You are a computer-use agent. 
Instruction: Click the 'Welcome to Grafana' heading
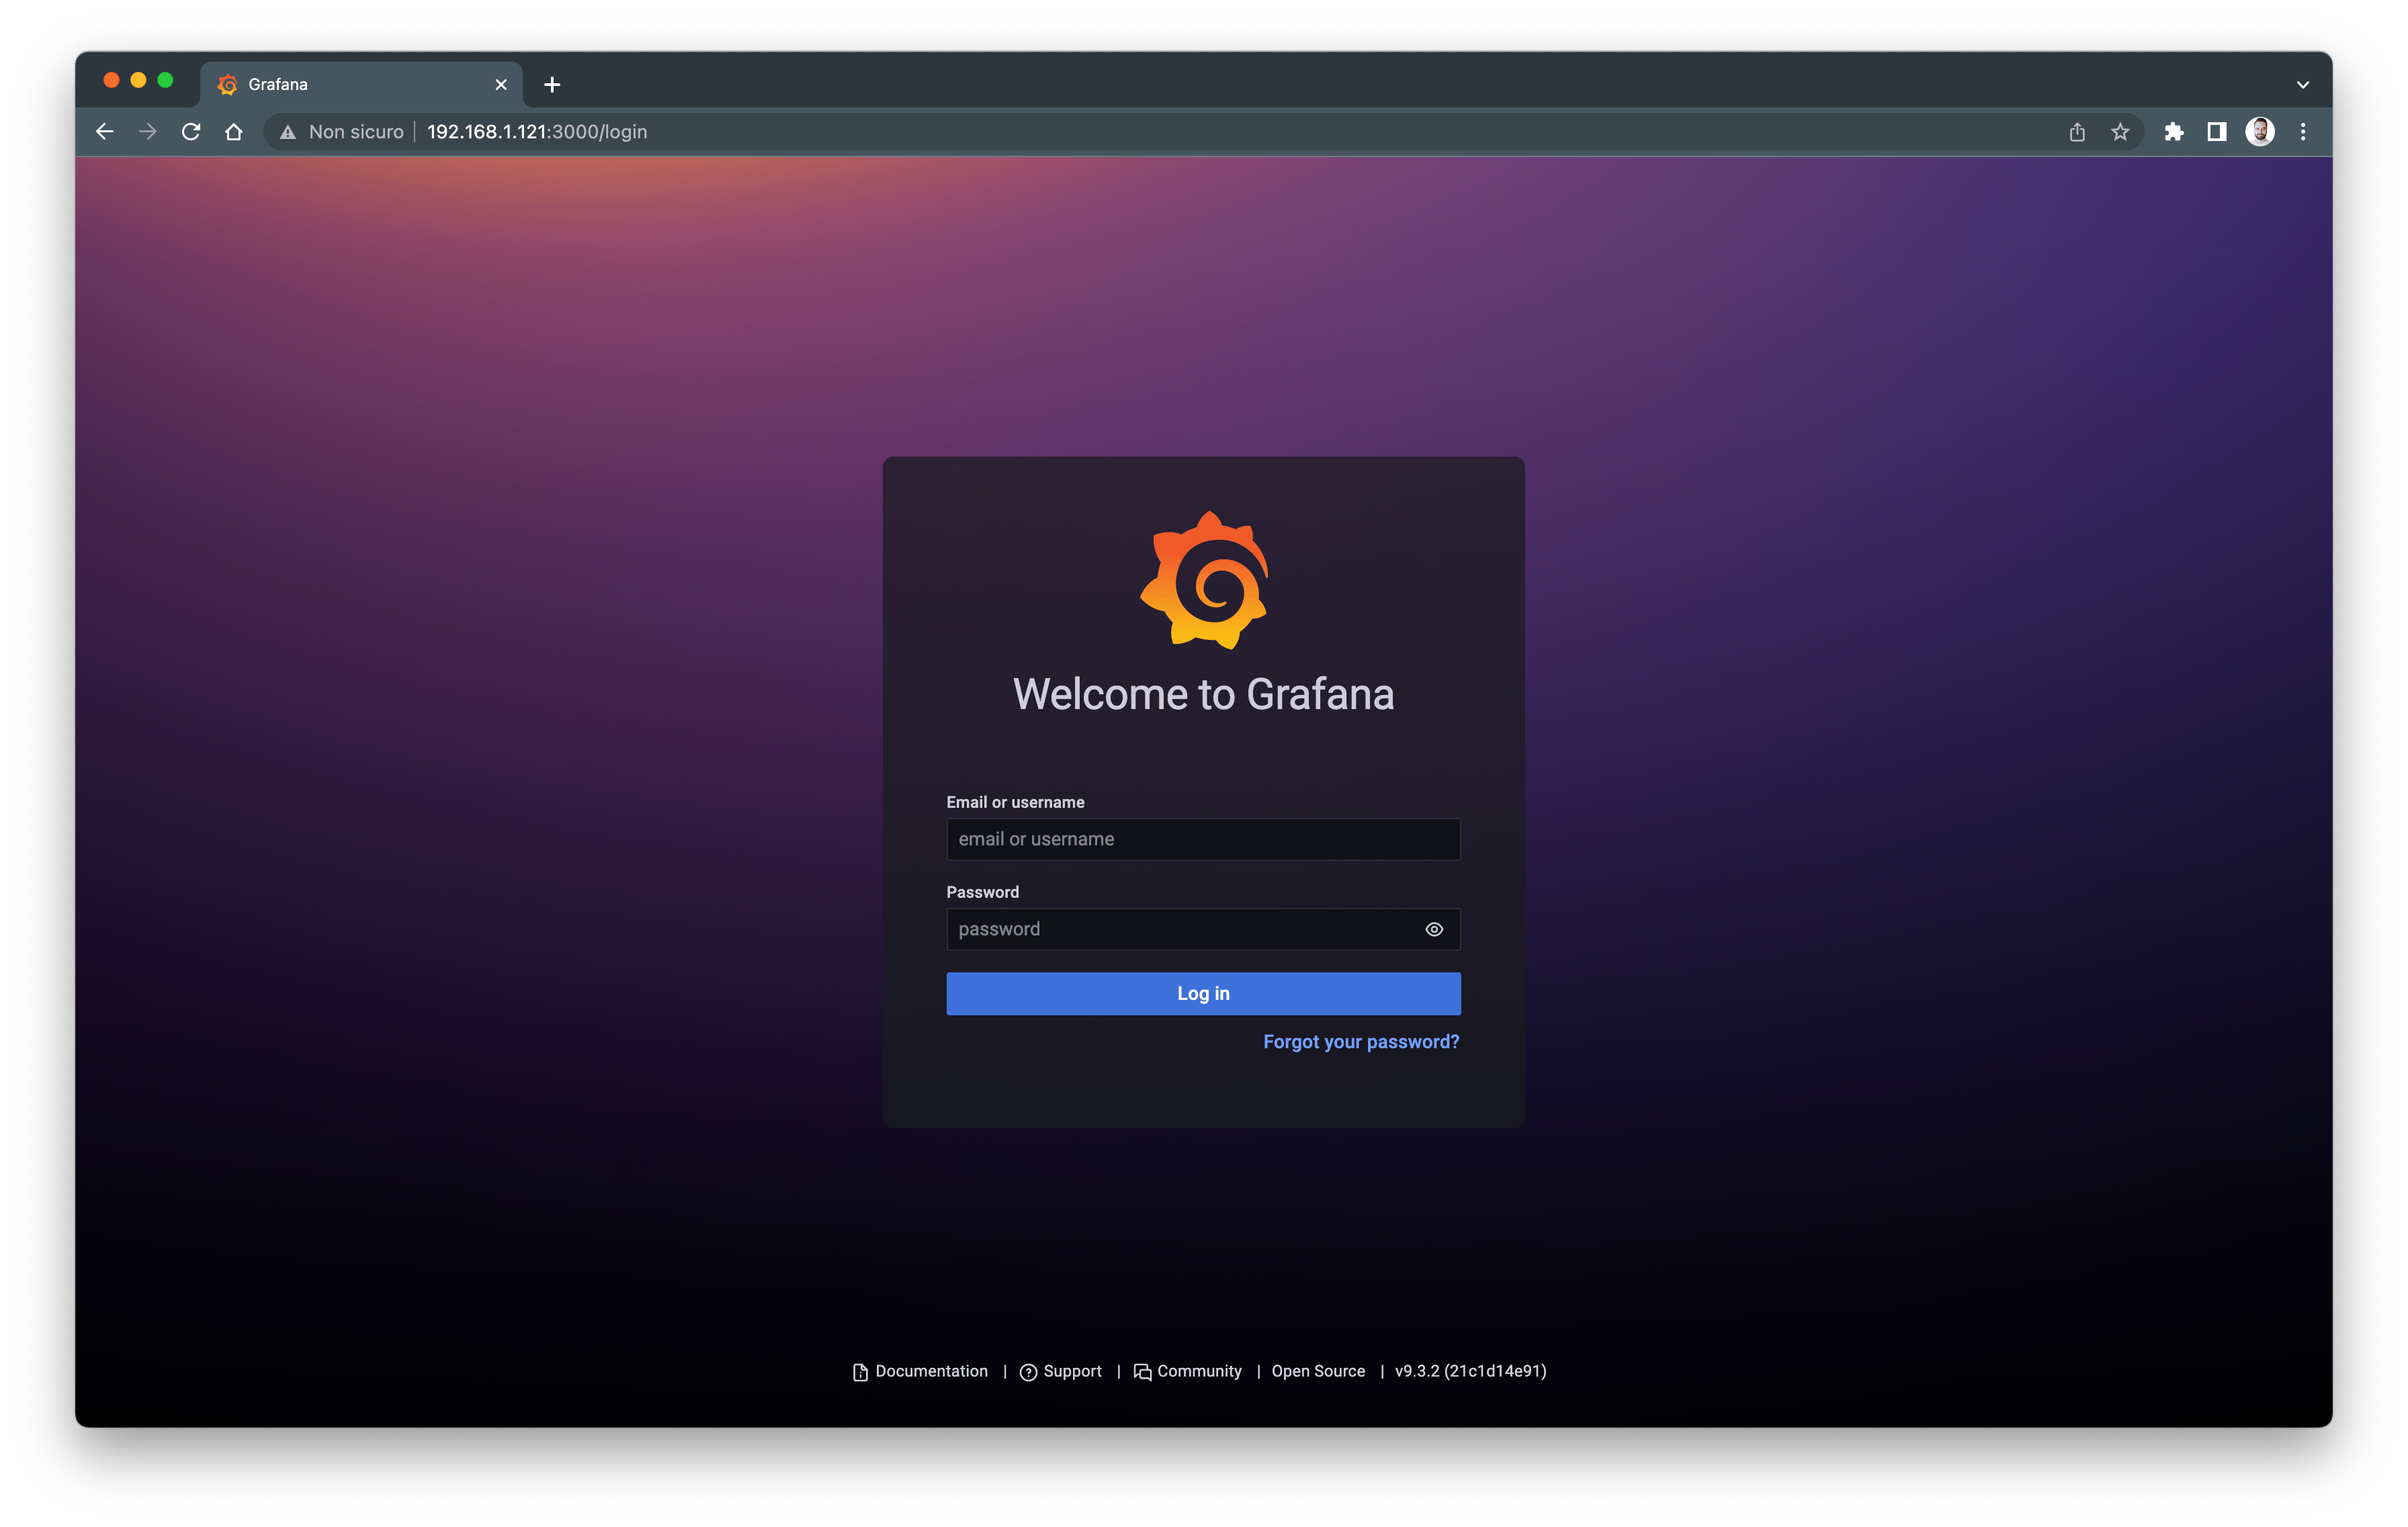(x=1203, y=694)
